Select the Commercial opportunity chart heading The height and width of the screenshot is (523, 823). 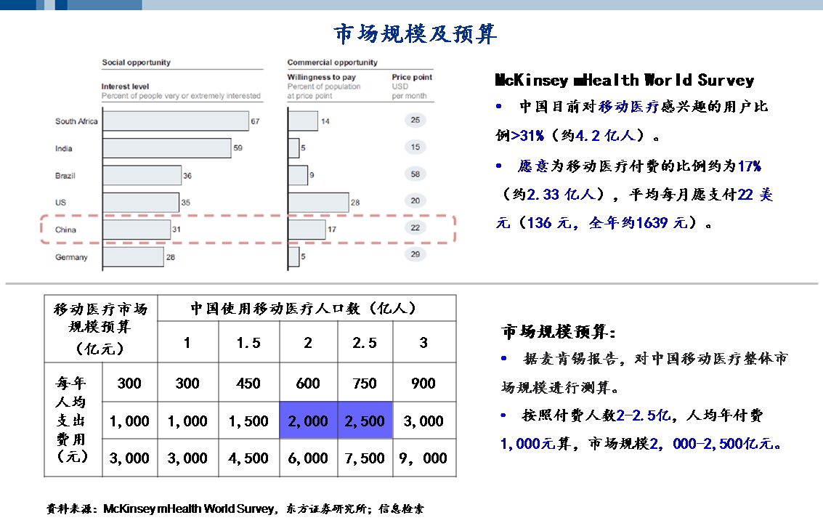332,62
